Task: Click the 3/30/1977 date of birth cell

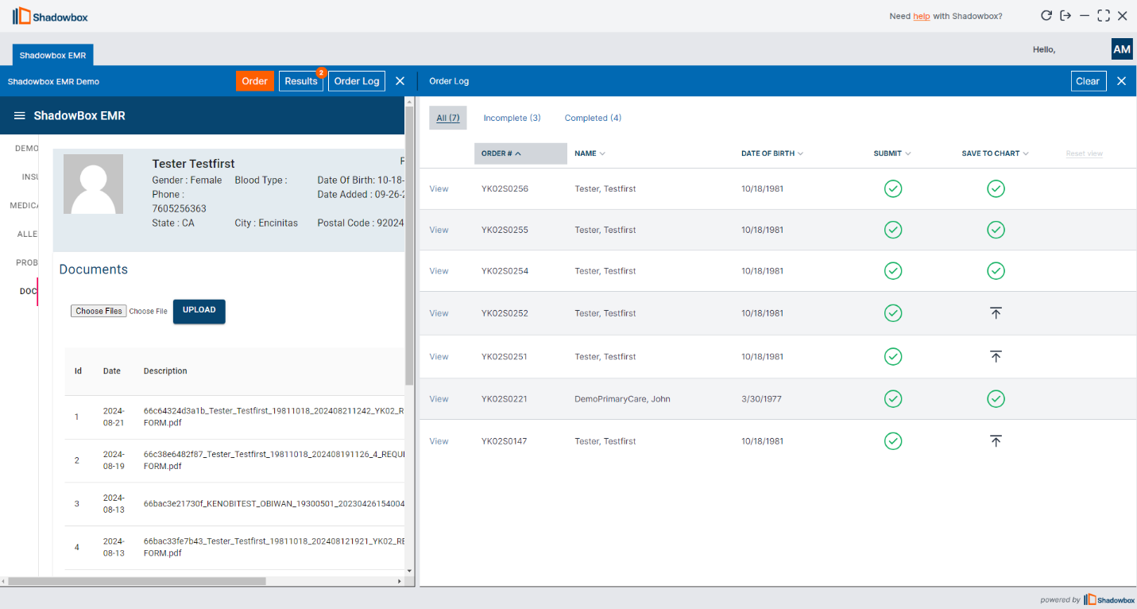Action: (x=761, y=398)
